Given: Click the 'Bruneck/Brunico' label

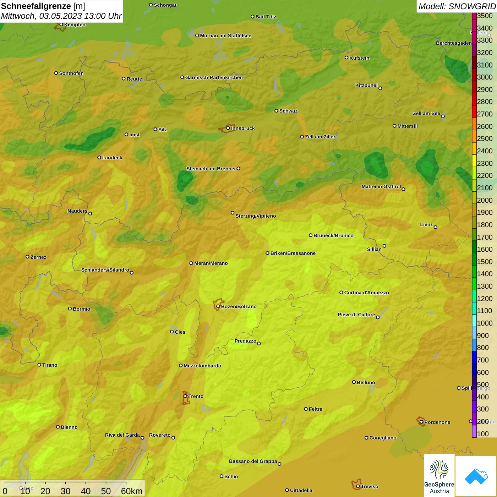Looking at the screenshot, I should click(x=333, y=235).
